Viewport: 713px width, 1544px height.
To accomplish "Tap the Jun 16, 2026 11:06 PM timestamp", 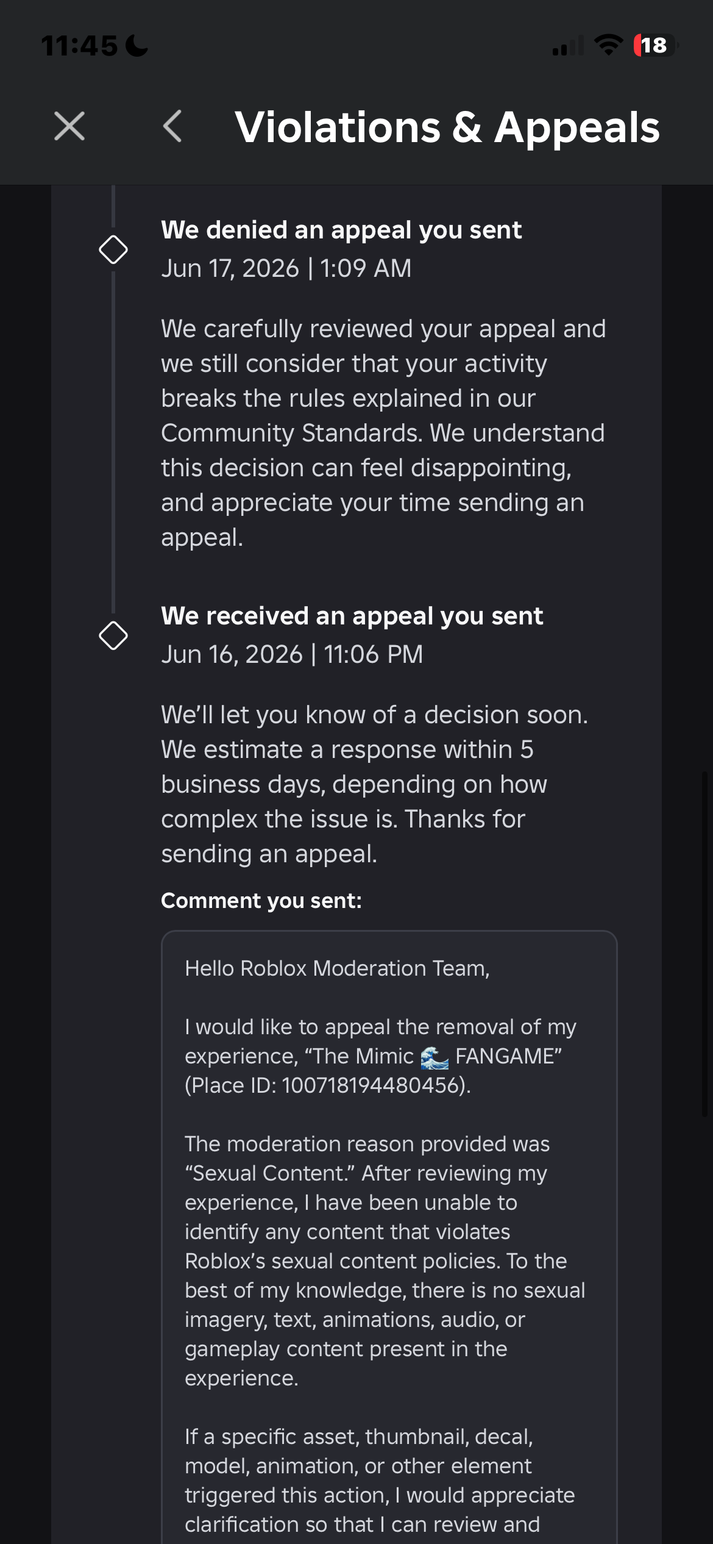I will 292,654.
